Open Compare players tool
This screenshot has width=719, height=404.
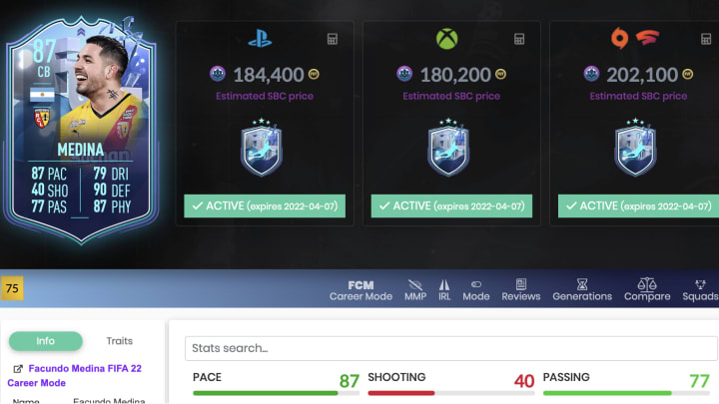pos(647,289)
